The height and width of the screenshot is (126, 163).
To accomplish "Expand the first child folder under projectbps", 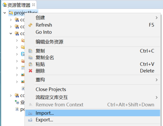I will 11,20.
